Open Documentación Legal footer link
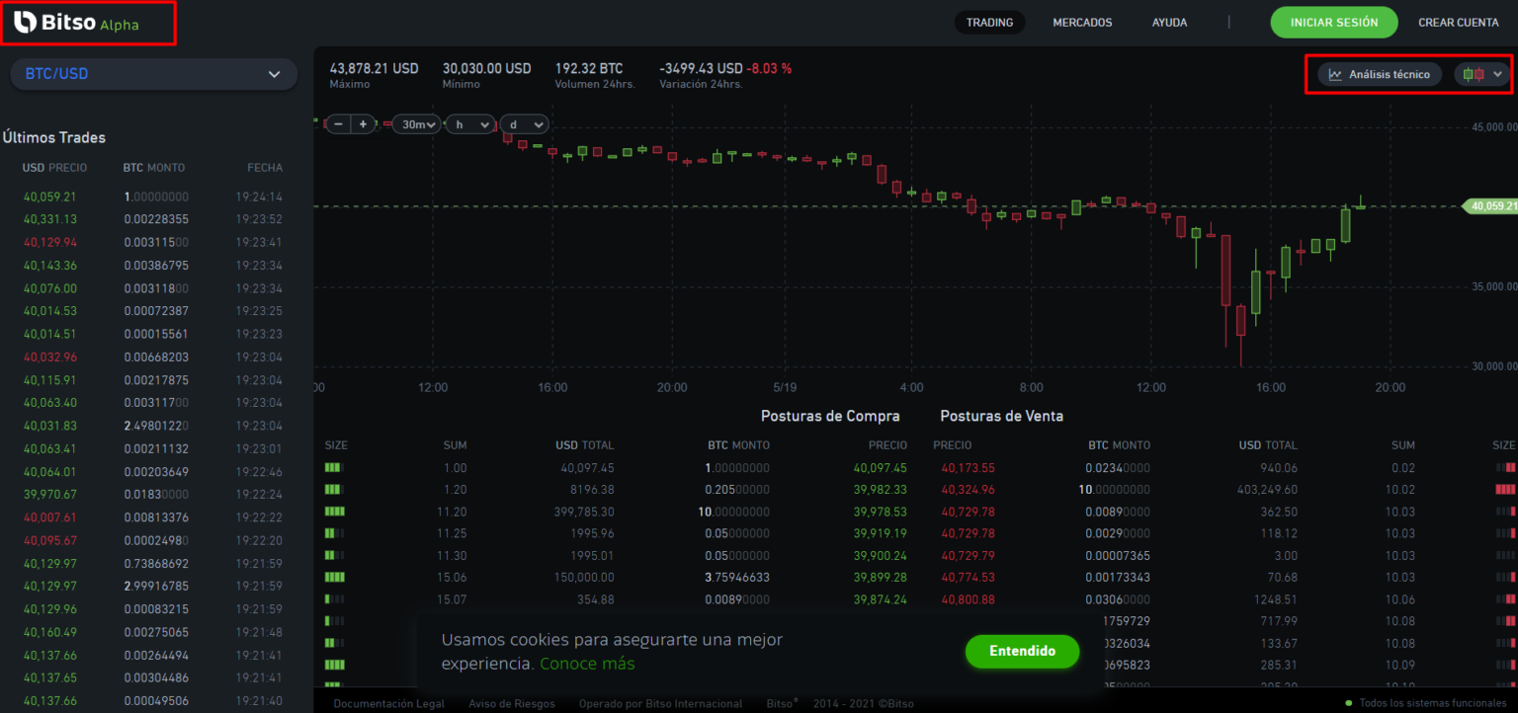The image size is (1518, 713). click(388, 704)
